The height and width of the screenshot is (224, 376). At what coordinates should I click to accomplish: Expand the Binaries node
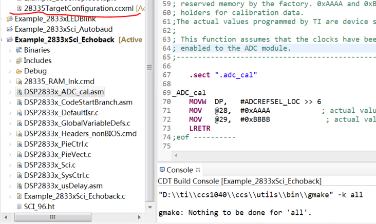coord(10,50)
